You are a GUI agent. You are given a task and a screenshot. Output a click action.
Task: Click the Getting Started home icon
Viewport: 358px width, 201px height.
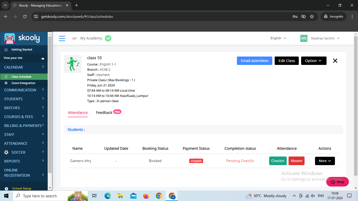pos(6,49)
